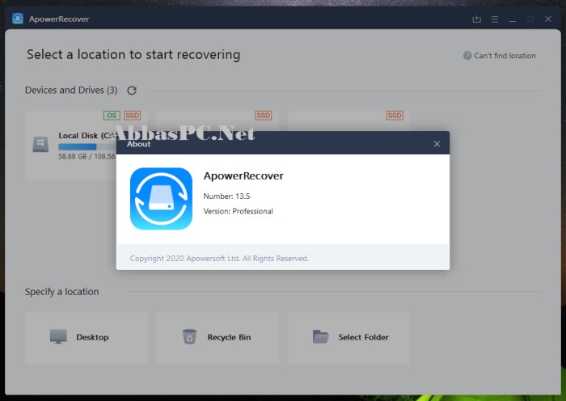Click the 'Devices and Drives (3)' heading

(x=71, y=91)
